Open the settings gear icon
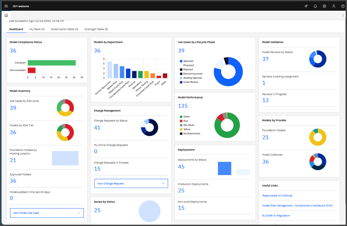The image size is (347, 226). click(325, 6)
